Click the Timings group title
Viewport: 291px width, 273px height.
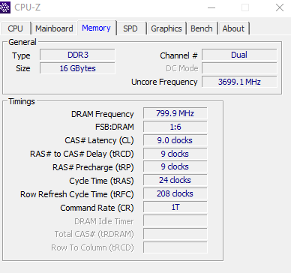pos(22,101)
